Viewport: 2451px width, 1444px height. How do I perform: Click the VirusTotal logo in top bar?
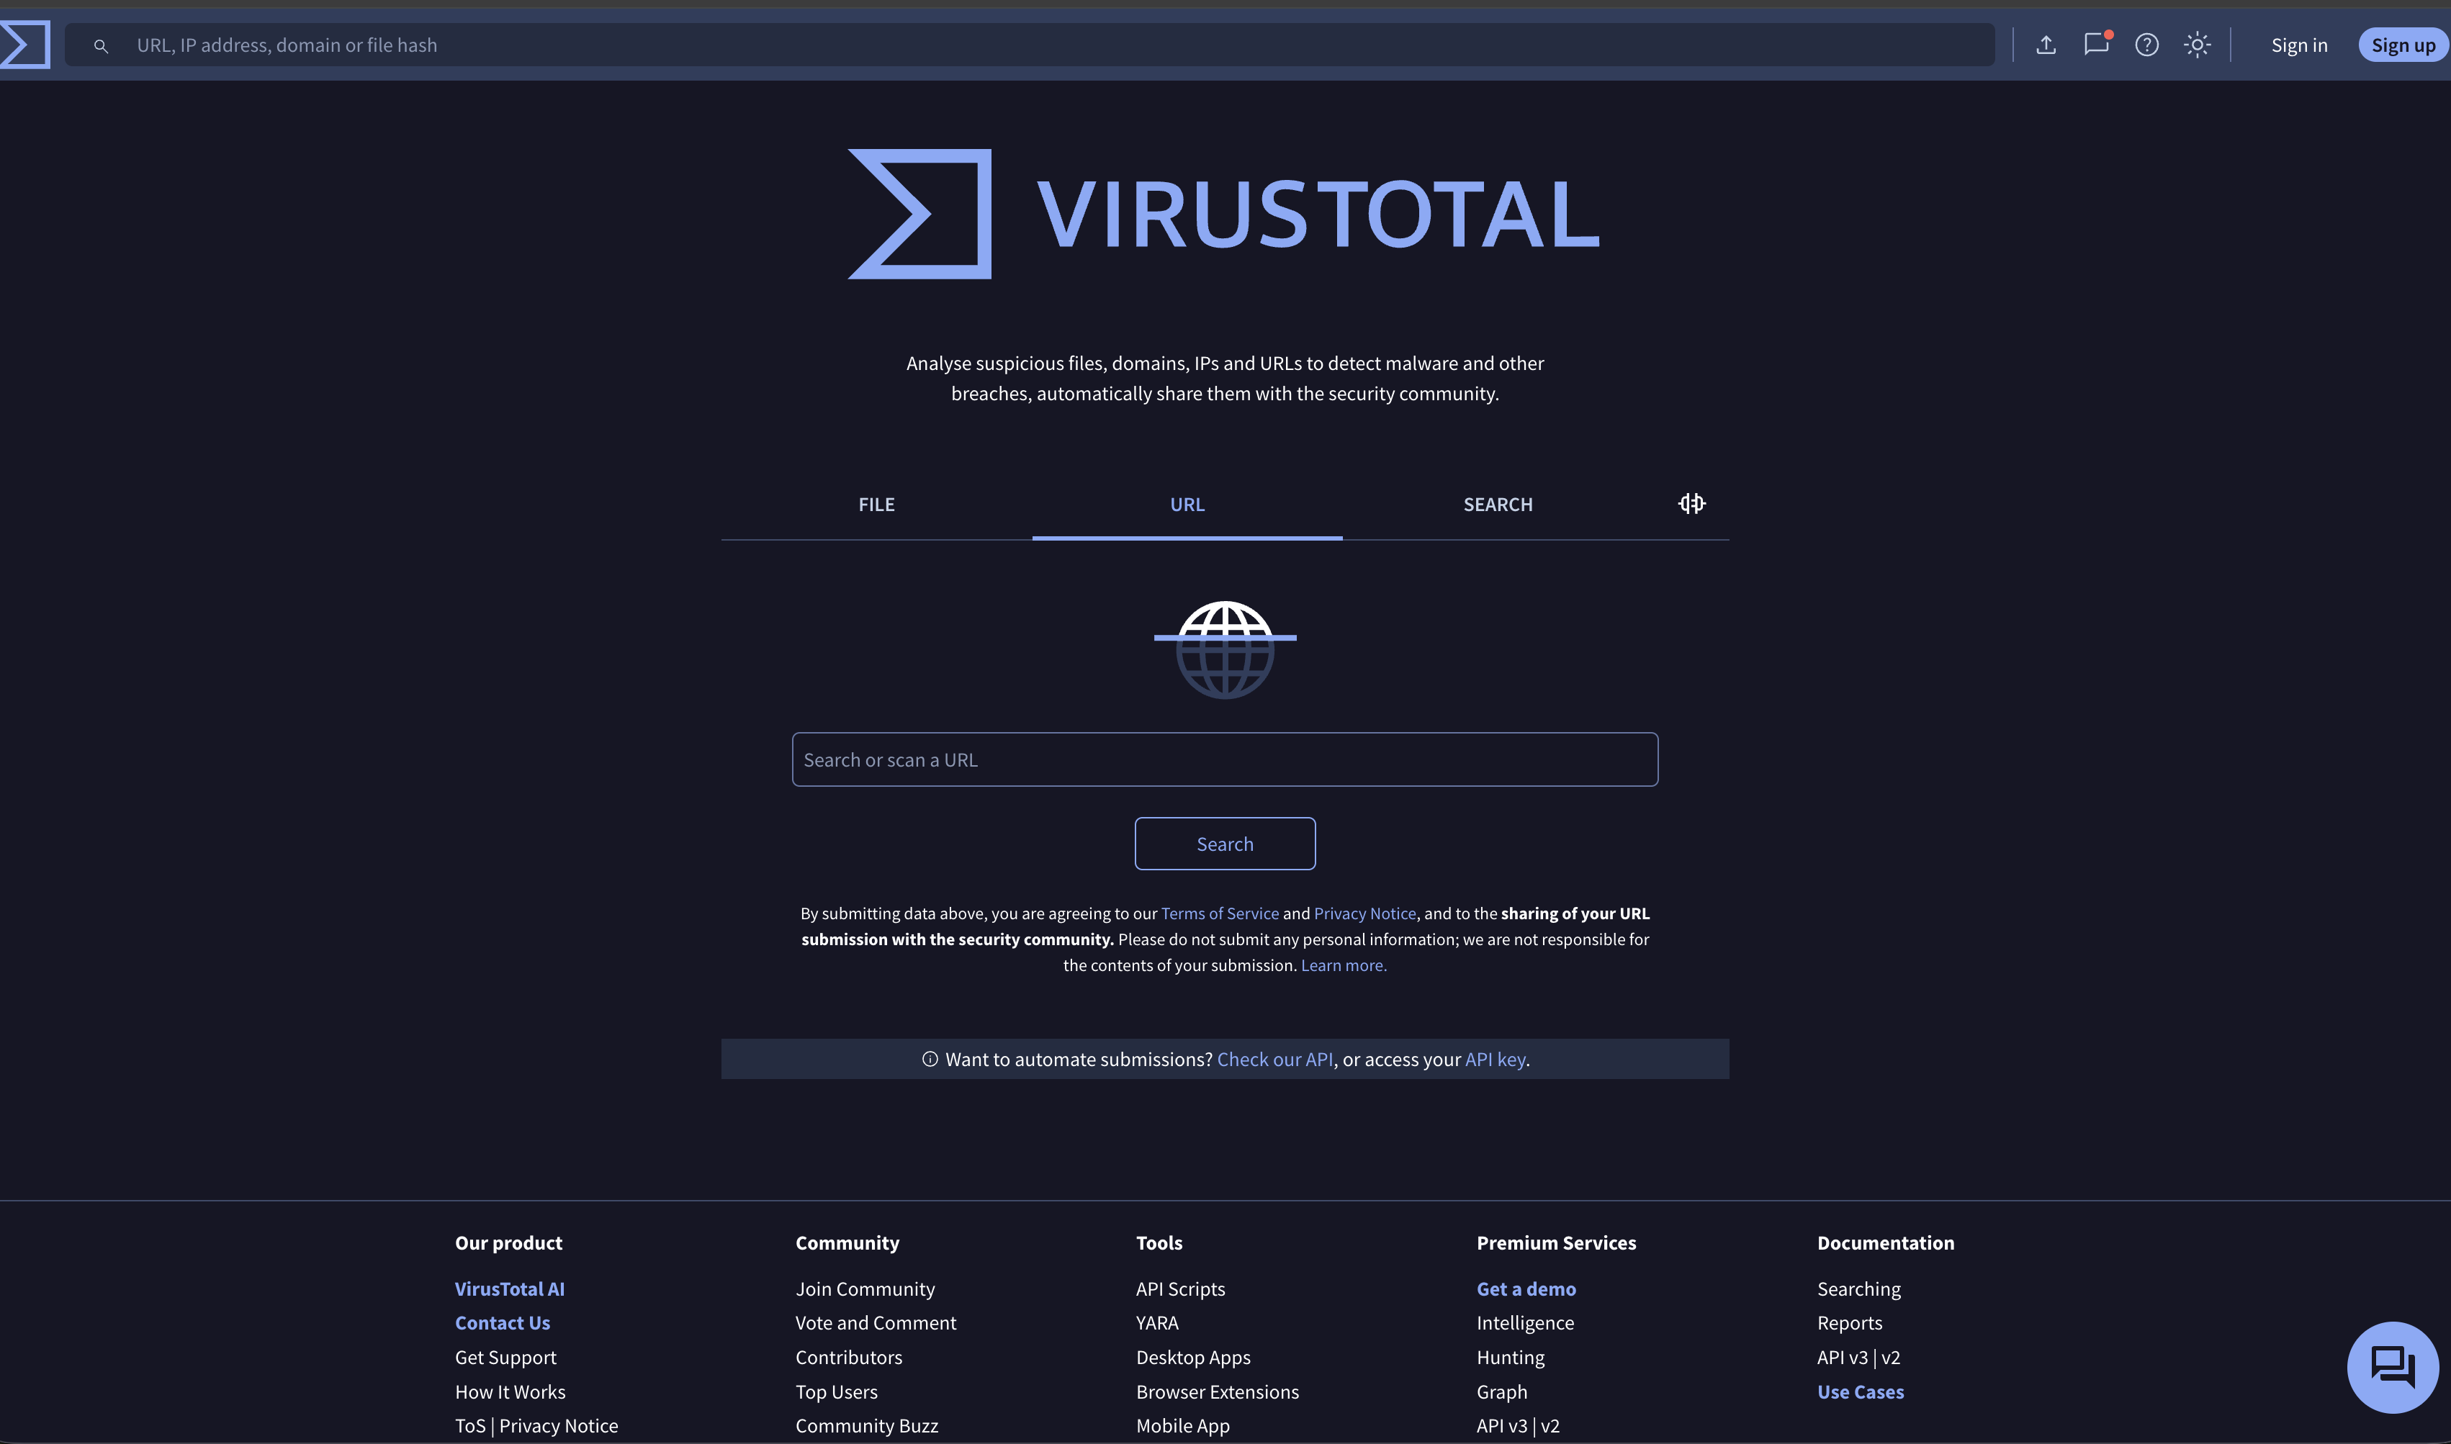[x=25, y=45]
